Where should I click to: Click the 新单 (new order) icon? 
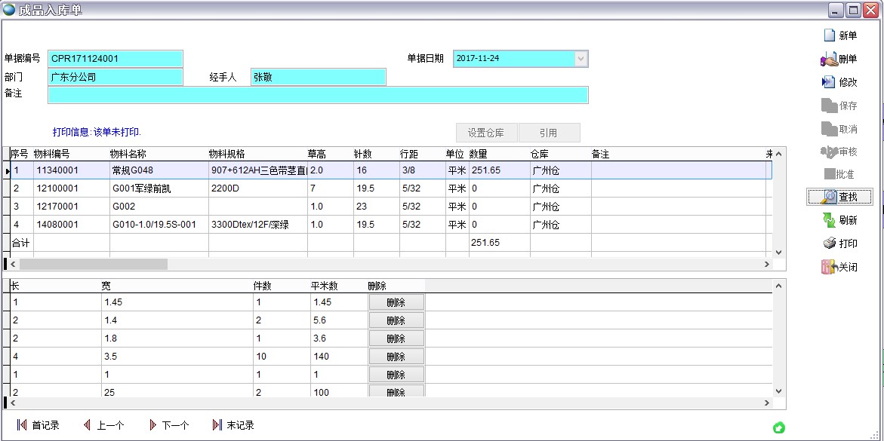tap(829, 35)
